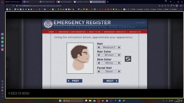This screenshot has width=184, height=103.
Task: Open the Facebook bookmark icon
Action: (x=10, y=9)
